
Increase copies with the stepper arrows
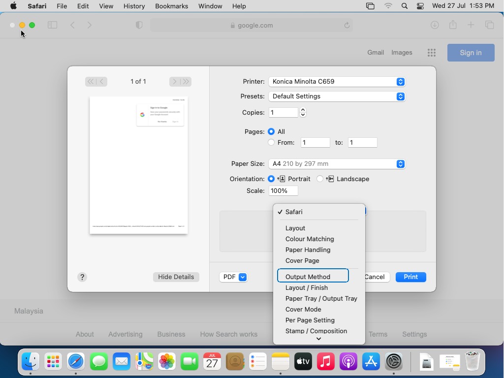click(303, 110)
